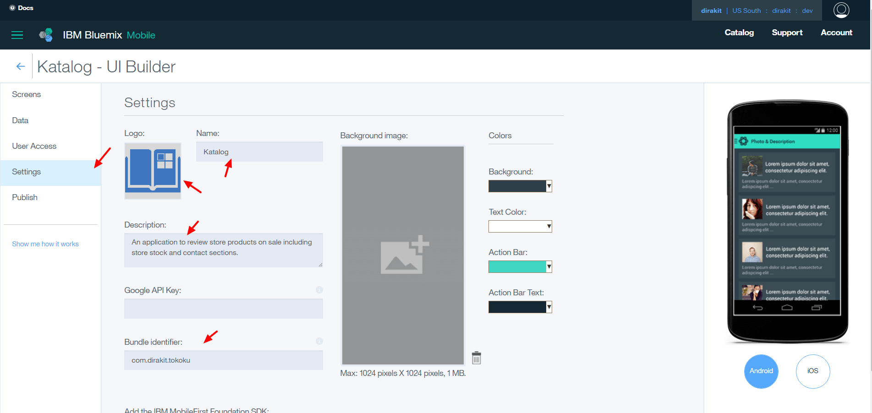Screen dimensions: 872x413
Task: Click the add image placeholder icon
Action: (404, 255)
